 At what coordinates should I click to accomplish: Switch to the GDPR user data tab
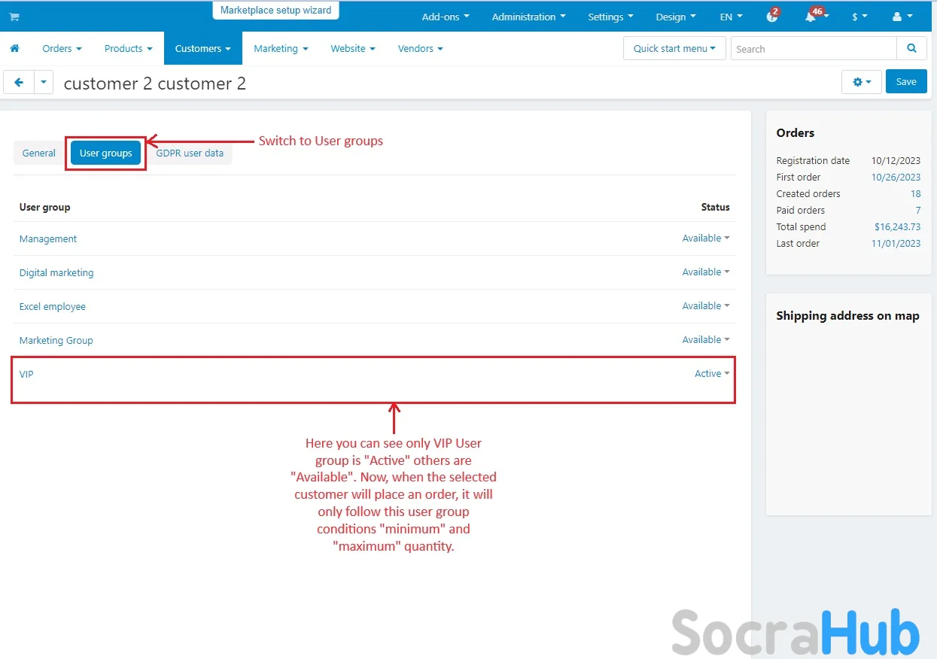[x=190, y=153]
